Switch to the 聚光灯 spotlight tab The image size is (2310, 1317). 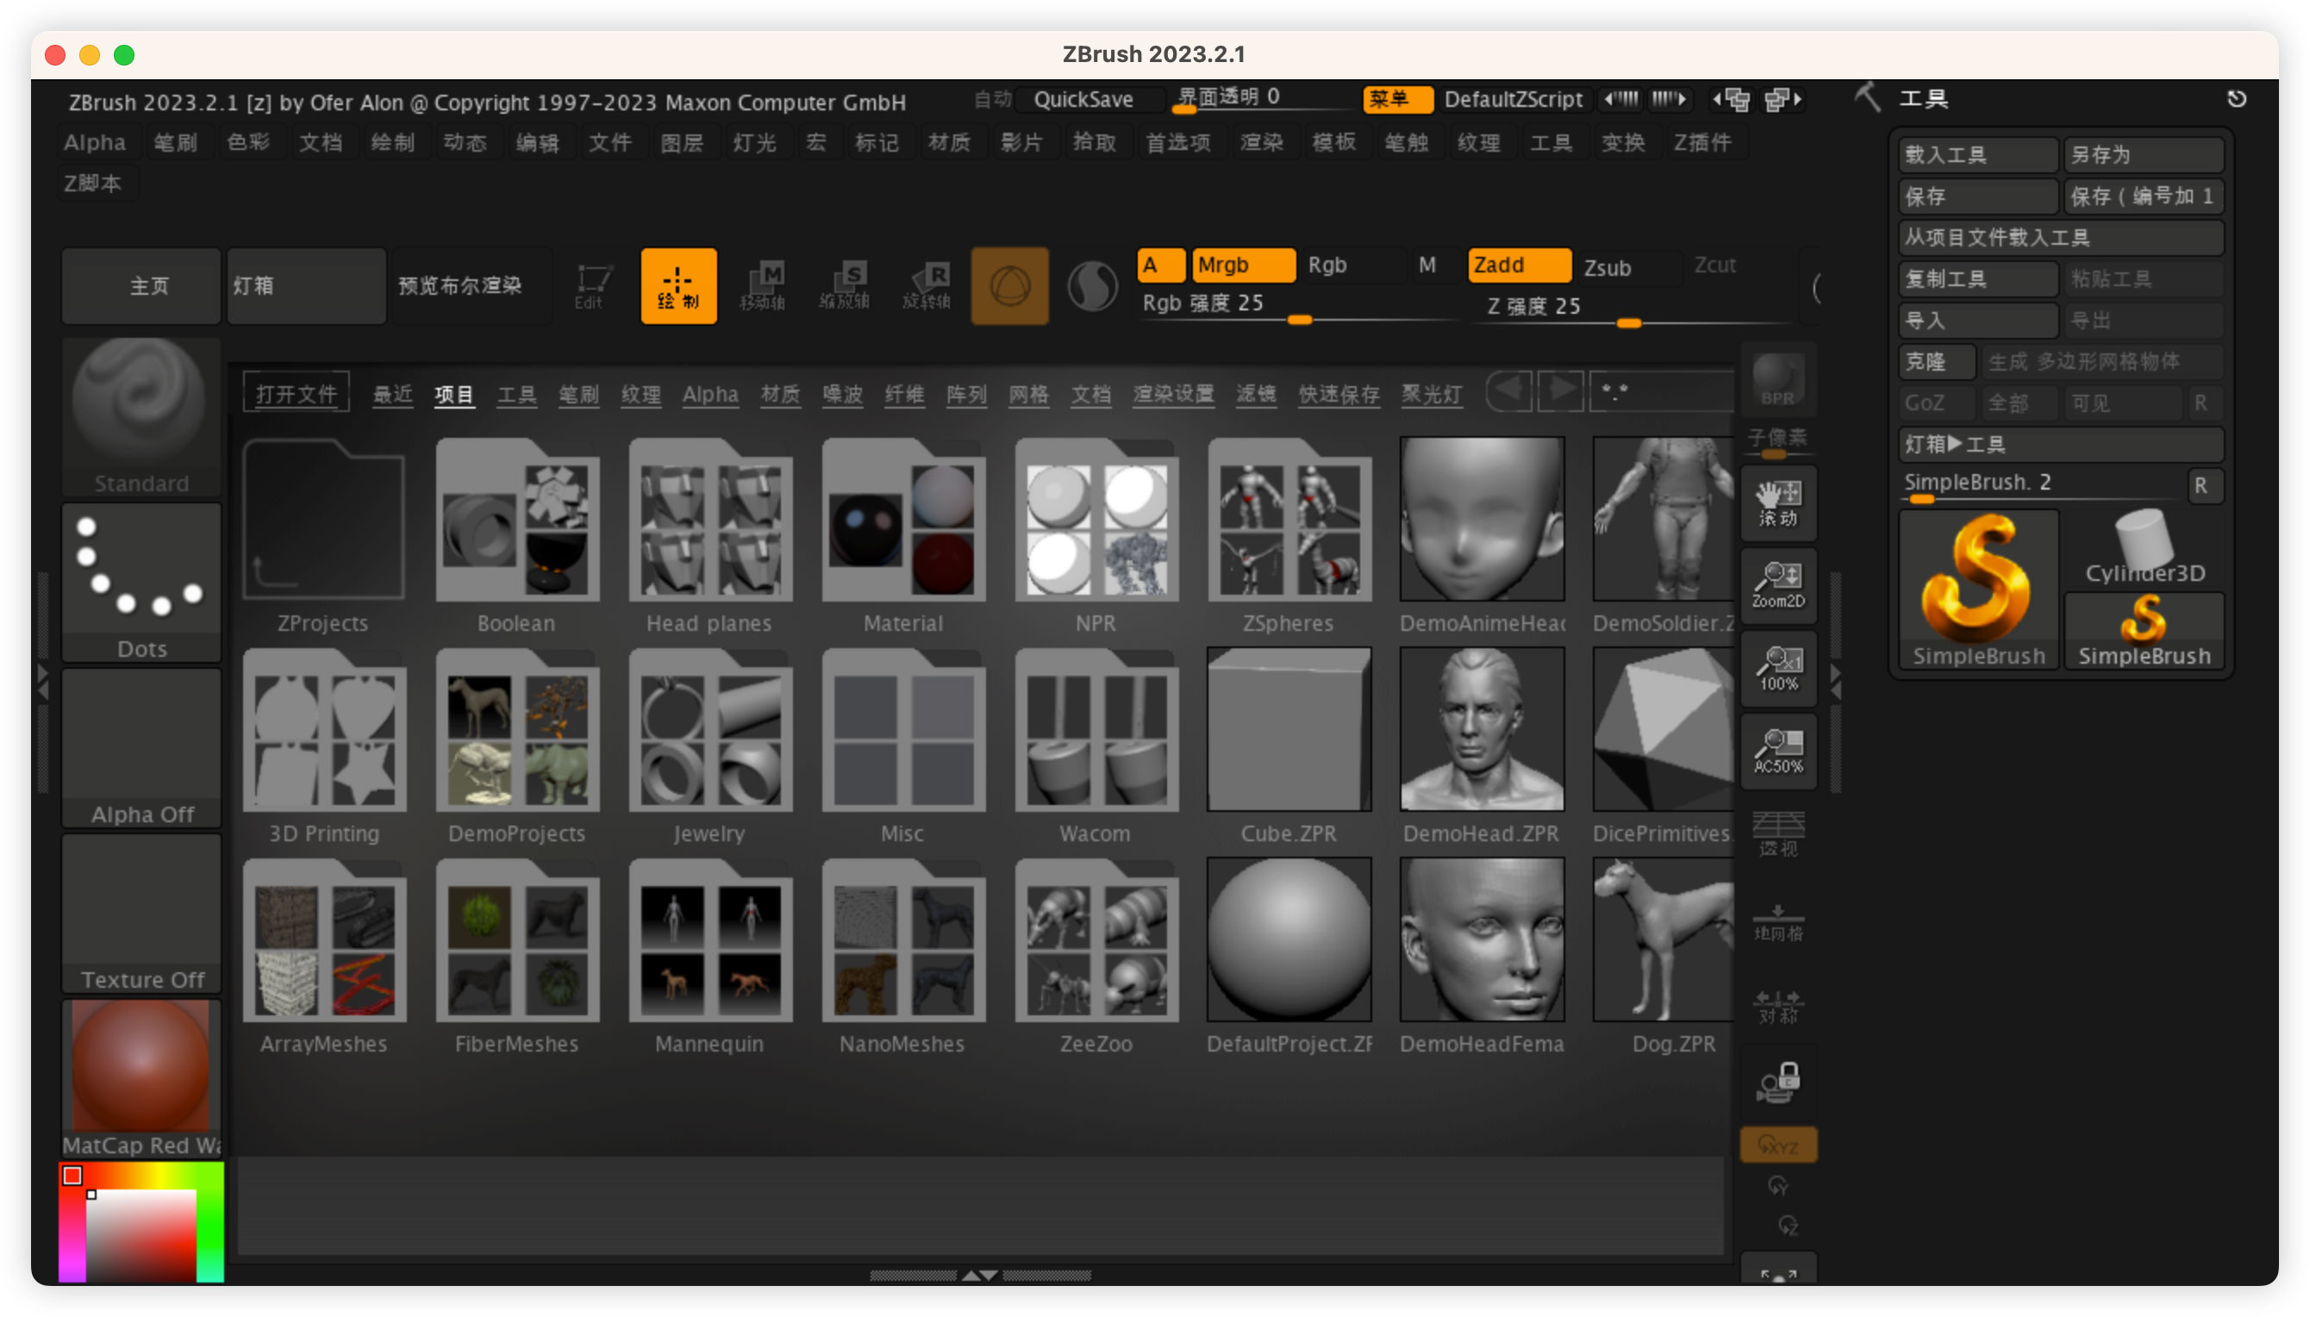pos(1431,395)
